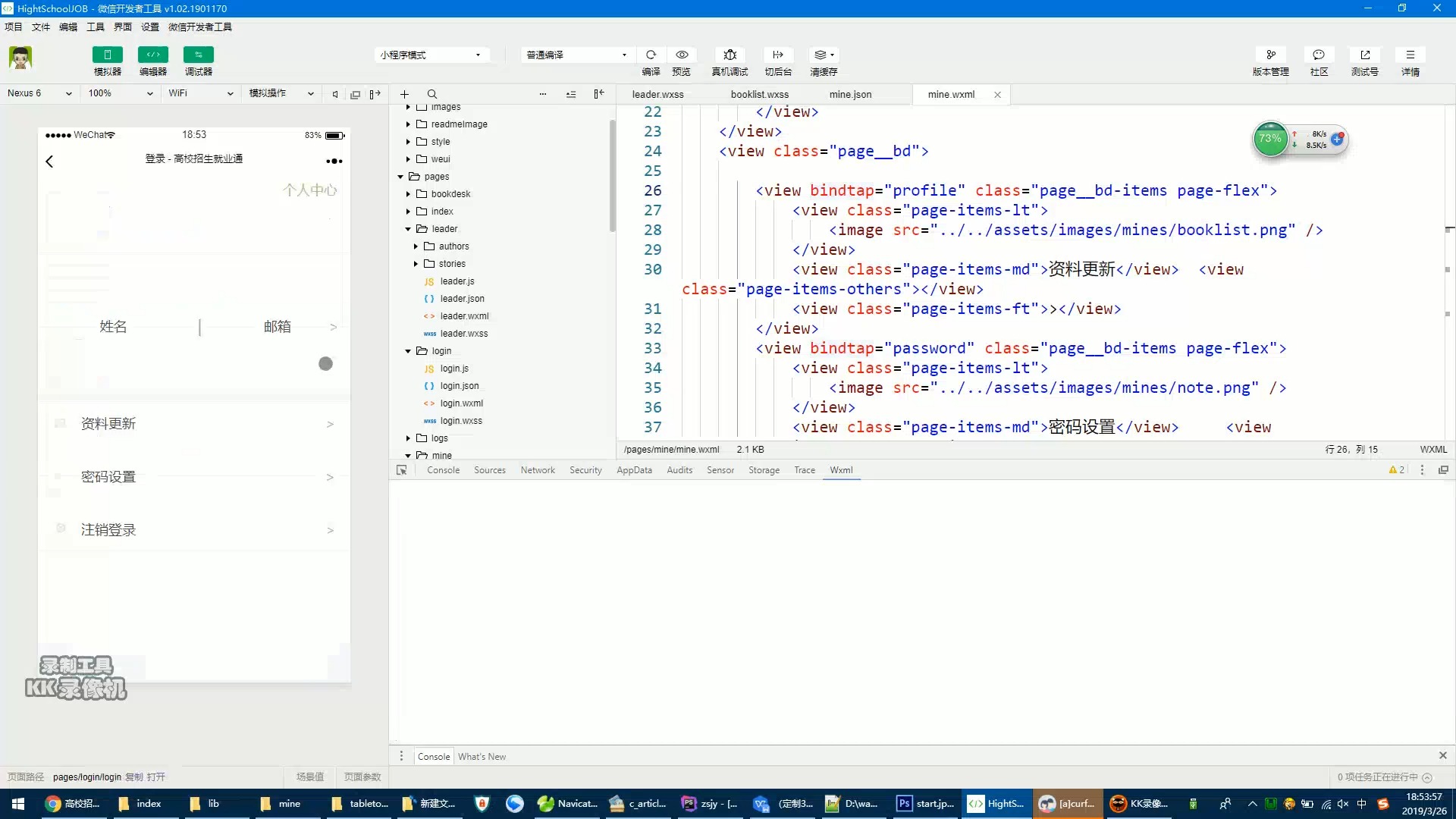Expand the mine folder in file tree
Viewport: 1456px width, 819px height.
(409, 455)
